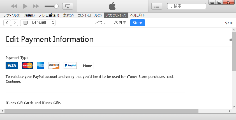The height and width of the screenshot is (120, 236).
Task: Open the Up Next list icon
Action: tap(157, 6)
